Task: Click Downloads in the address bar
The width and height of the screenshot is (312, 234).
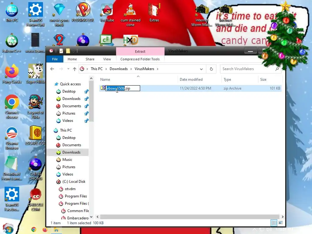Action: click(119, 69)
